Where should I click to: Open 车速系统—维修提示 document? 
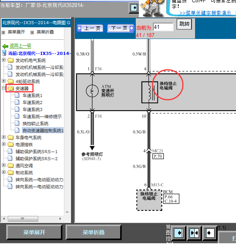pos(42,117)
